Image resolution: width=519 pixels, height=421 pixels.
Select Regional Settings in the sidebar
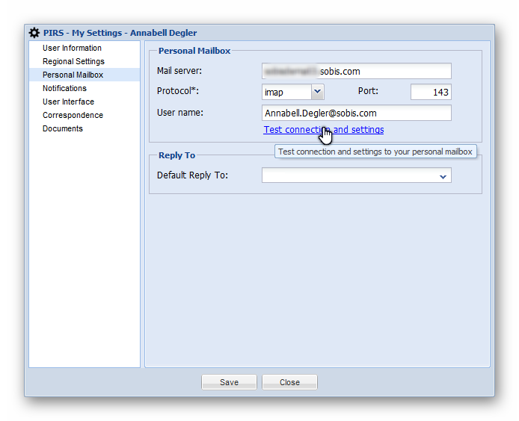click(73, 61)
